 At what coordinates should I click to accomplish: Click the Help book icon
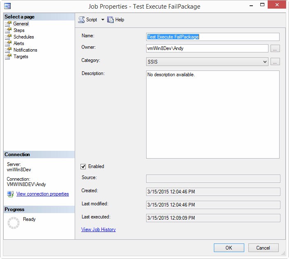coord(110,20)
